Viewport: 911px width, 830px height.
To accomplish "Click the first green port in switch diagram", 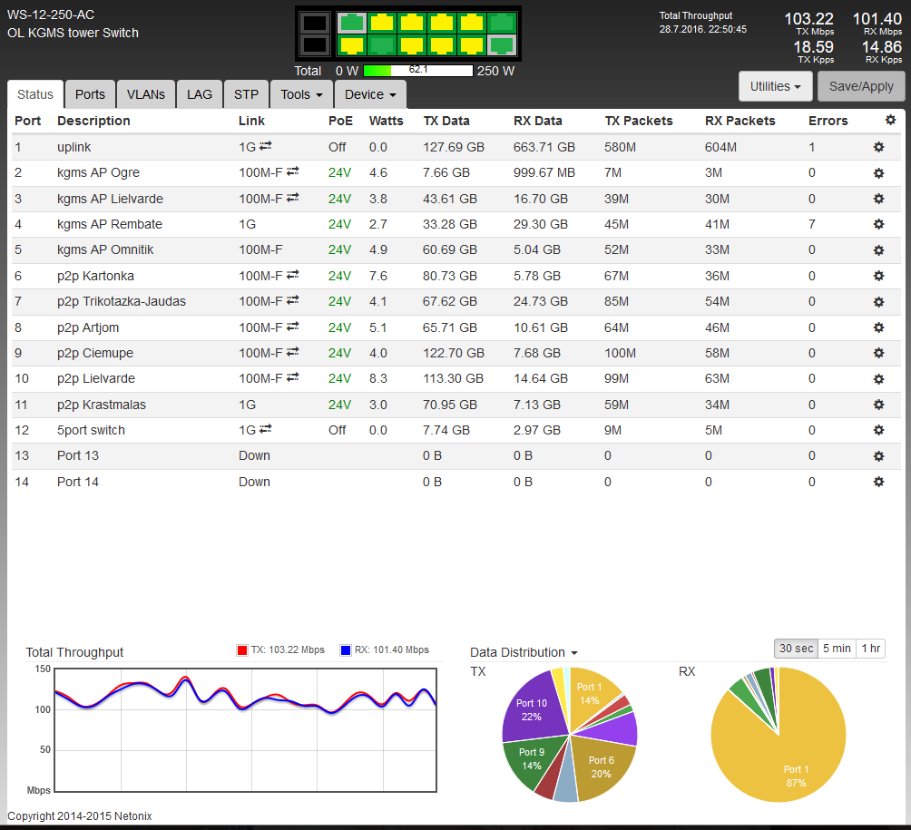I will (x=351, y=23).
